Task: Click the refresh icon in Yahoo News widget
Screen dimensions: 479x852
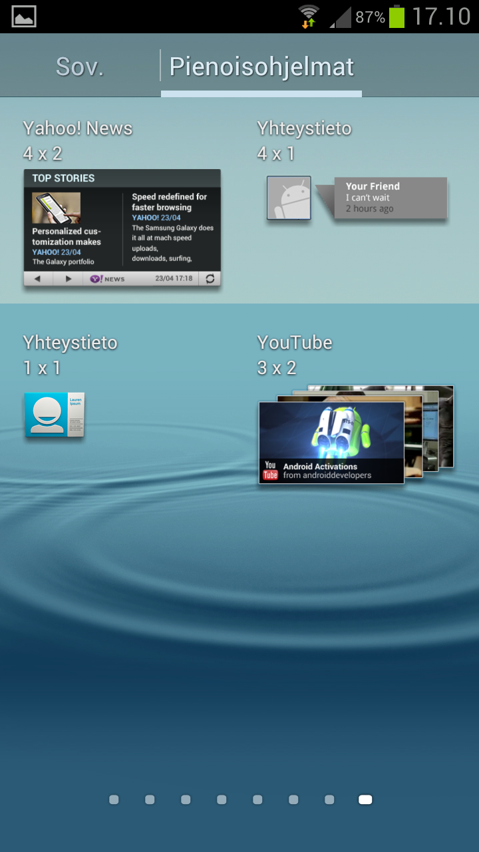Action: click(210, 279)
